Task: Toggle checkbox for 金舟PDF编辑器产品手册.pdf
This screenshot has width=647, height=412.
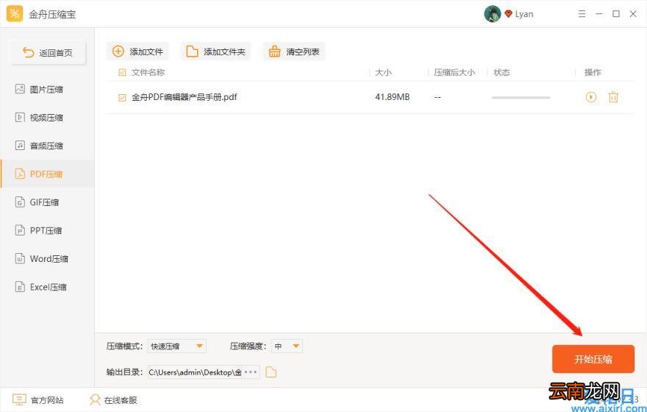Action: pos(122,98)
